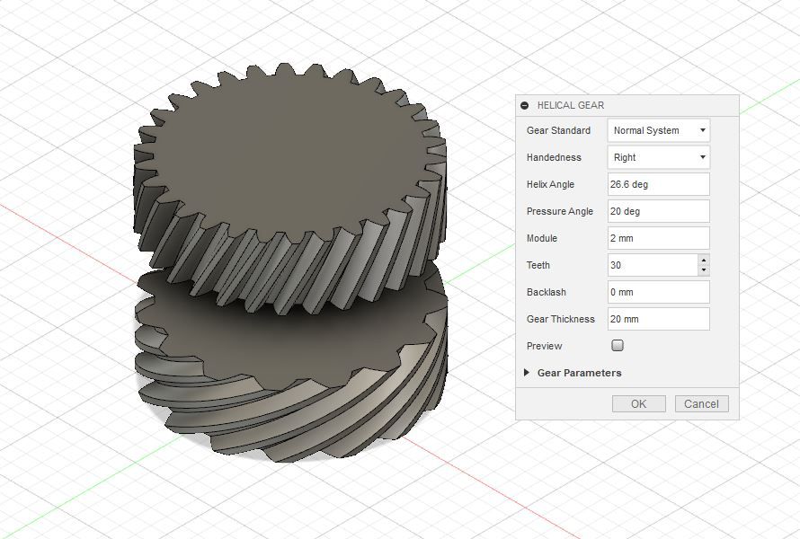
Task: Click the Cancel button
Action: click(x=701, y=404)
